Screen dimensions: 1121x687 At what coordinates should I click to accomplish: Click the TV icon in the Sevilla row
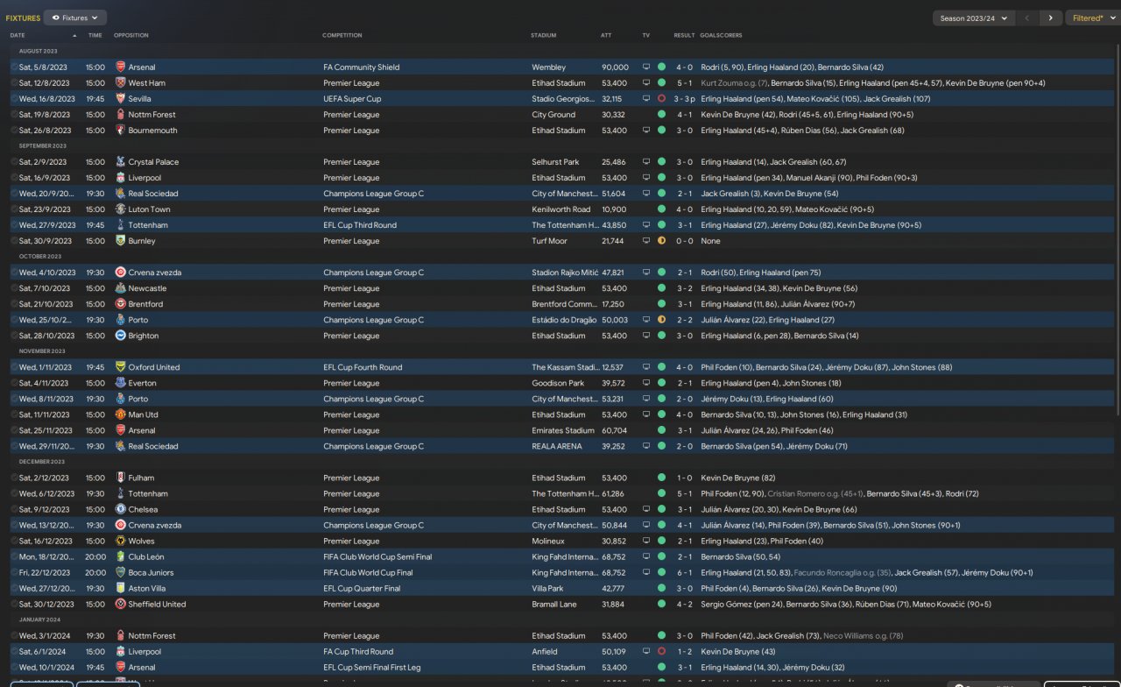646,98
